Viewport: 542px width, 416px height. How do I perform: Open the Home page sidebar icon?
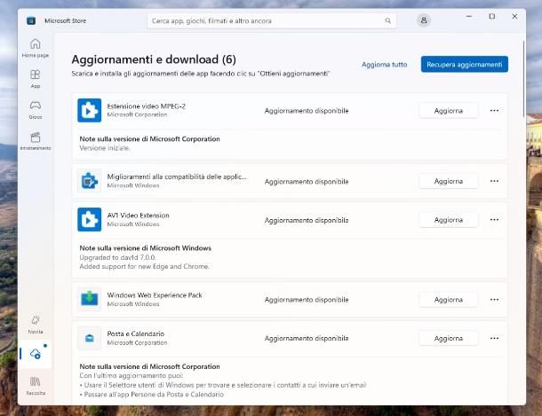(x=36, y=48)
